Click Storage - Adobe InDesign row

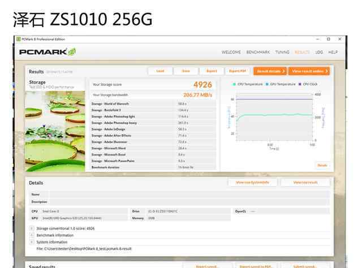[153, 129]
